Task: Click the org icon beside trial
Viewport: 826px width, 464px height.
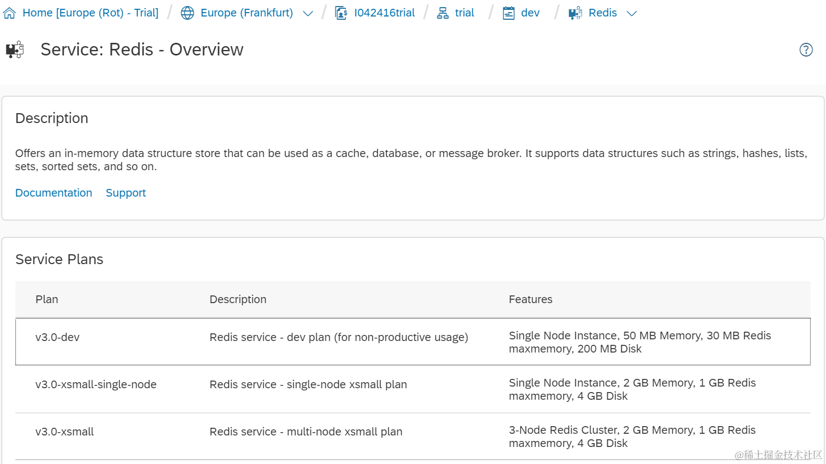Action: point(443,13)
